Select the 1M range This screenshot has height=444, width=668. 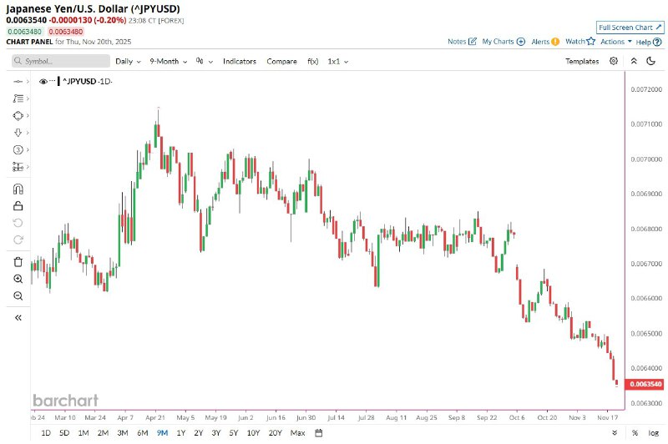83,433
